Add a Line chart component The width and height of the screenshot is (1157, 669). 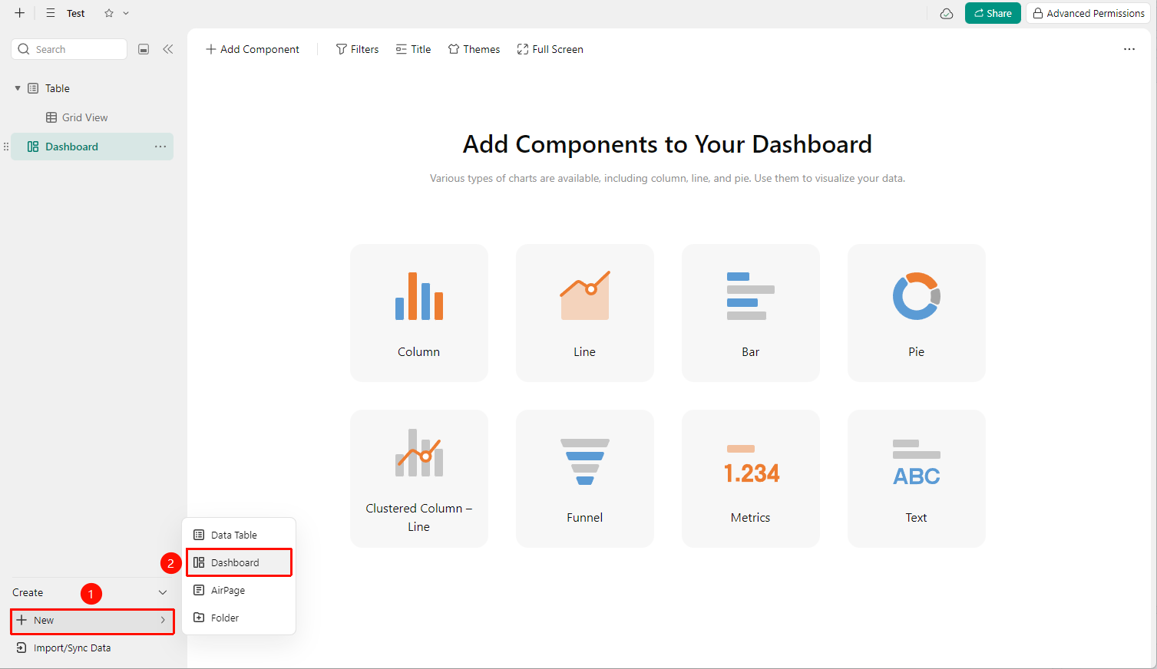[585, 313]
